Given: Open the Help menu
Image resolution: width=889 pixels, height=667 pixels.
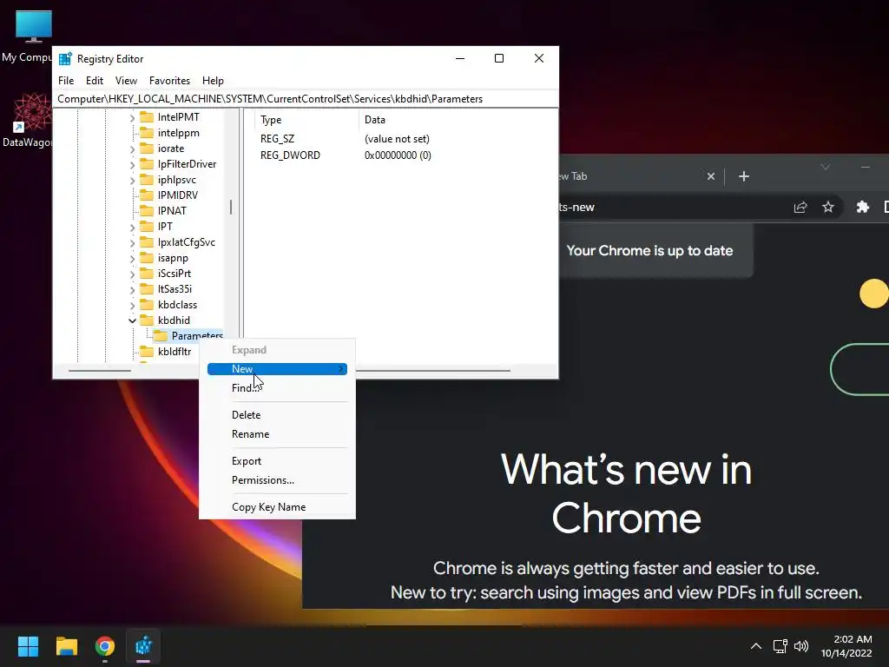Looking at the screenshot, I should [213, 81].
